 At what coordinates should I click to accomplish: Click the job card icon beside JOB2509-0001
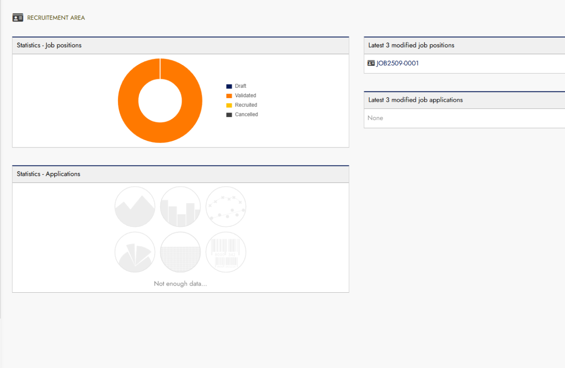[x=371, y=63]
